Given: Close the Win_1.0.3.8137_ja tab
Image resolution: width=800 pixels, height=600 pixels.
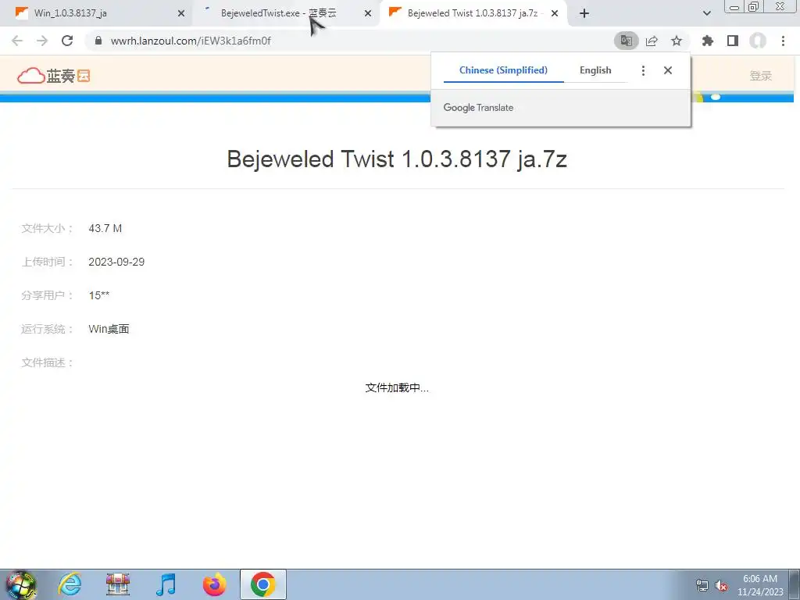Looking at the screenshot, I should pos(181,13).
